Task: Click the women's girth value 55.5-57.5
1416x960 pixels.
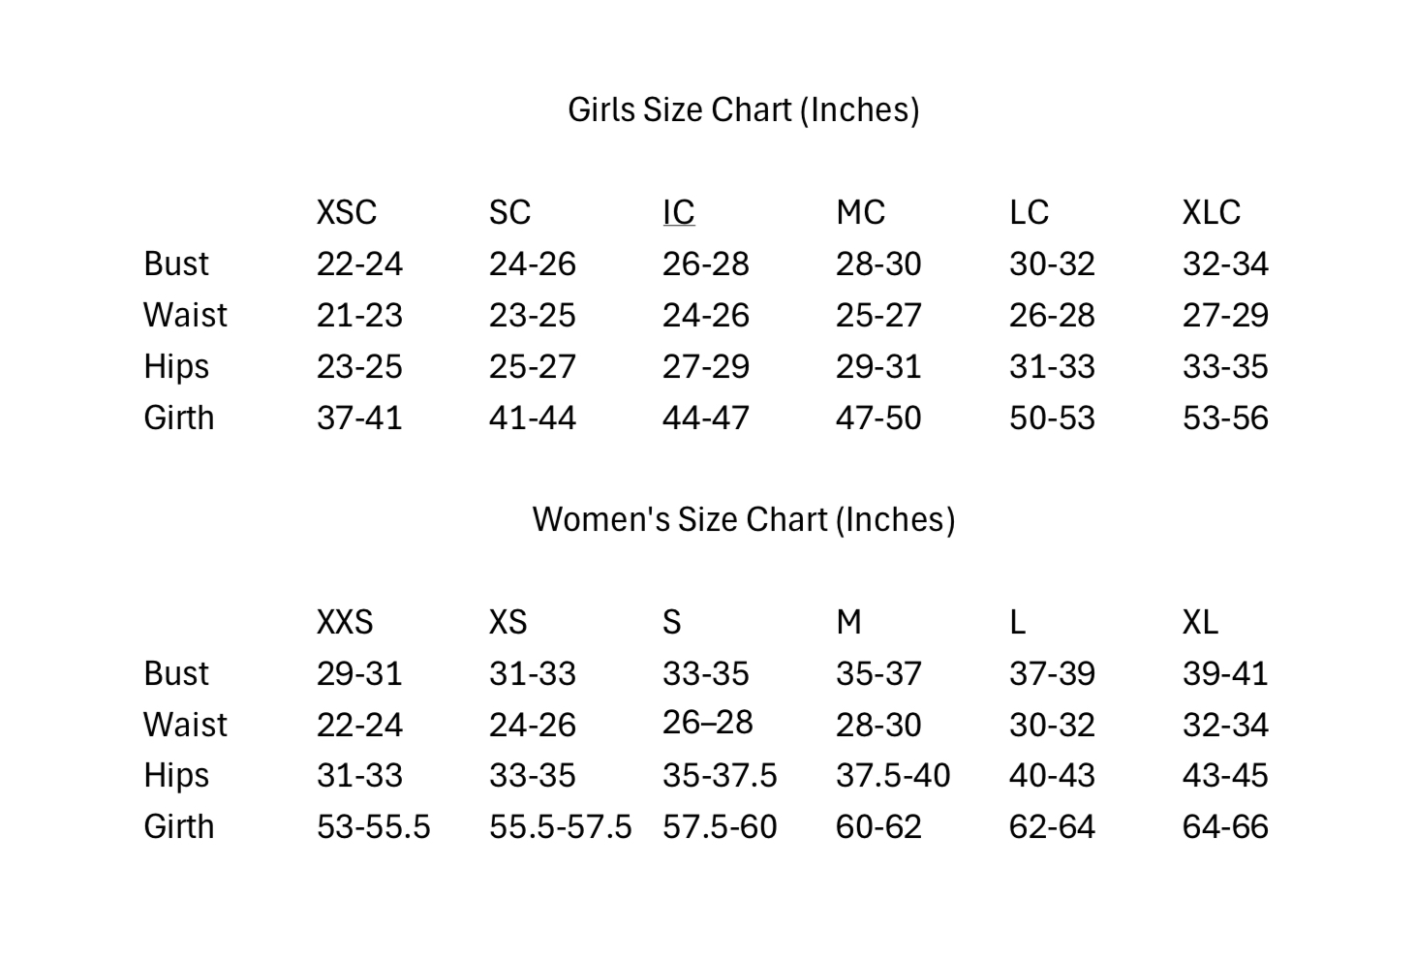Action: [560, 826]
